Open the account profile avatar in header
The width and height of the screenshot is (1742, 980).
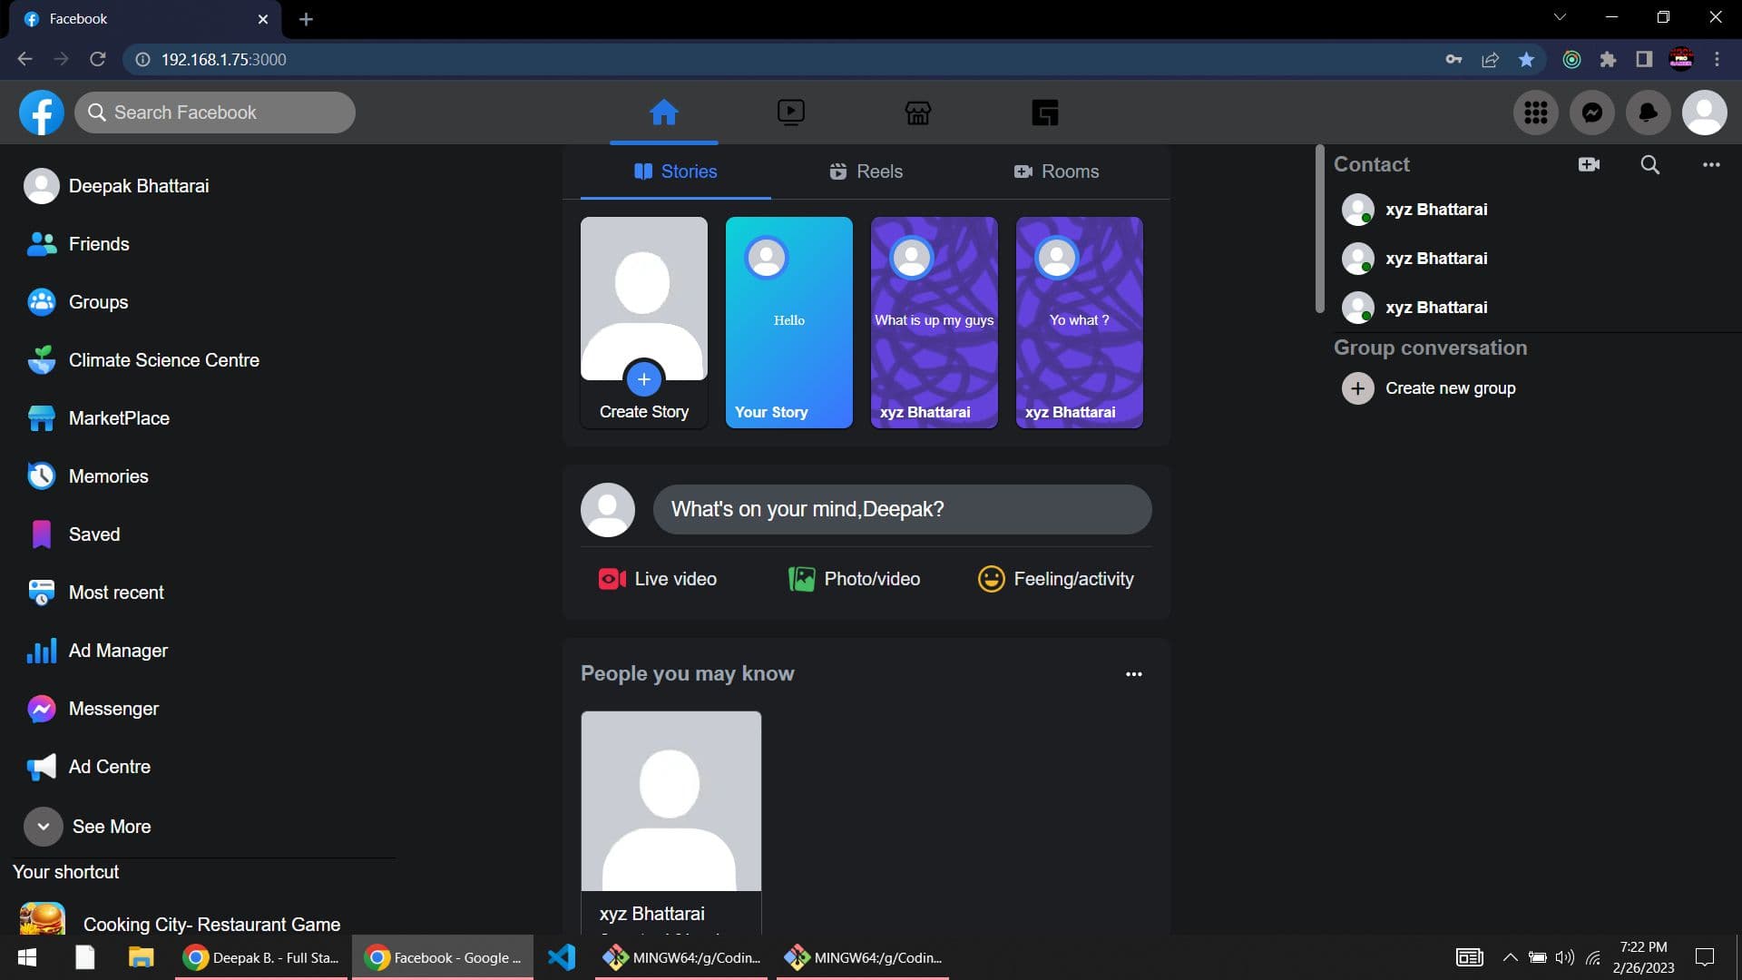pyautogui.click(x=1704, y=113)
